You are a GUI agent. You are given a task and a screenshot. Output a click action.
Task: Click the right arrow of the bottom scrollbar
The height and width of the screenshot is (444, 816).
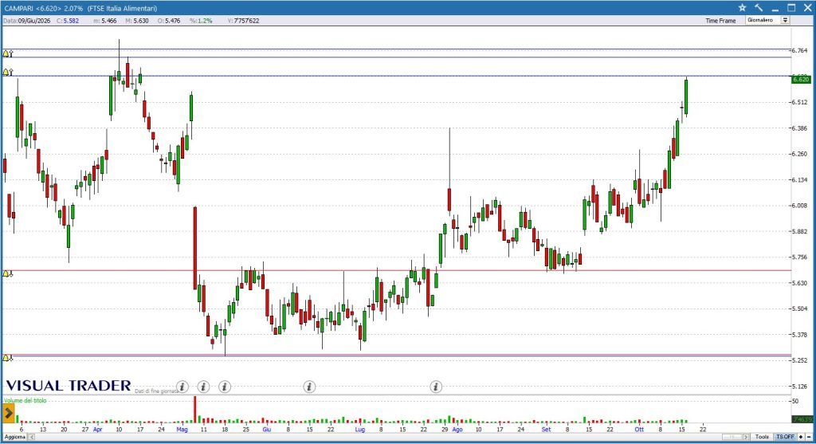tap(746, 437)
